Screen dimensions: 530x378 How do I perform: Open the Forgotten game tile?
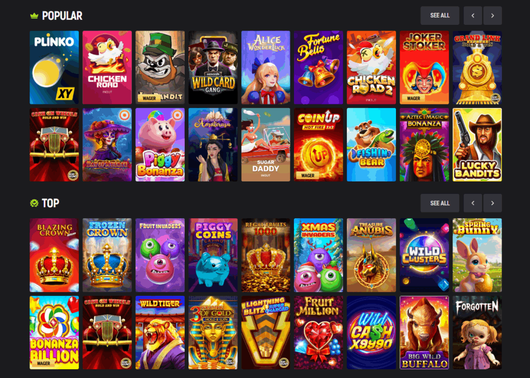tap(477, 332)
